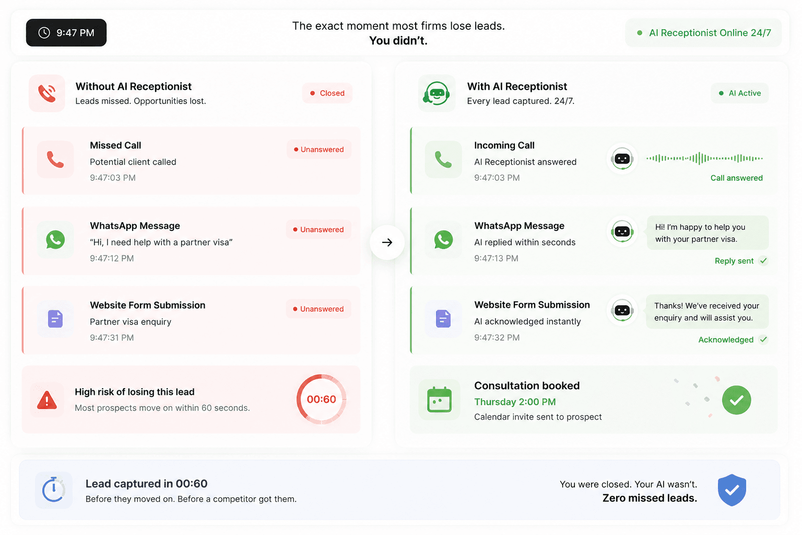Click WhatsApp icon in unanswered message card
Screen dimensions: 802x535
coord(55,240)
